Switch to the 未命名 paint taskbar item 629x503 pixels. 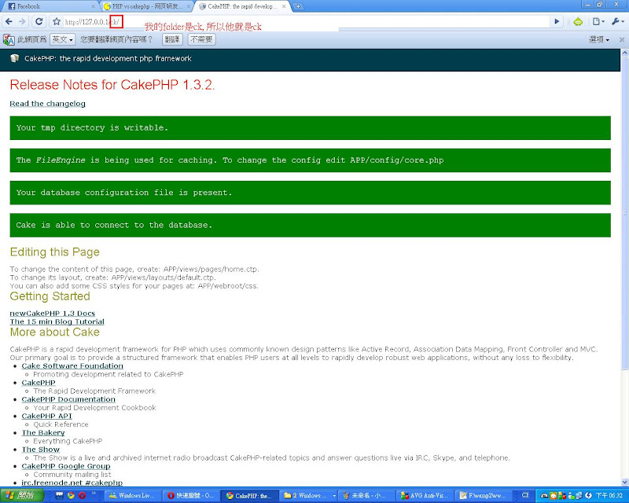pyautogui.click(x=366, y=496)
